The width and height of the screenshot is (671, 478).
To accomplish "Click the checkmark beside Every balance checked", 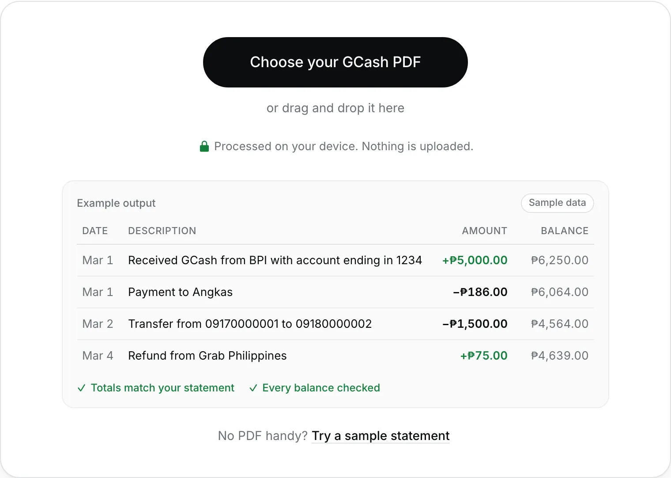I will pyautogui.click(x=253, y=388).
